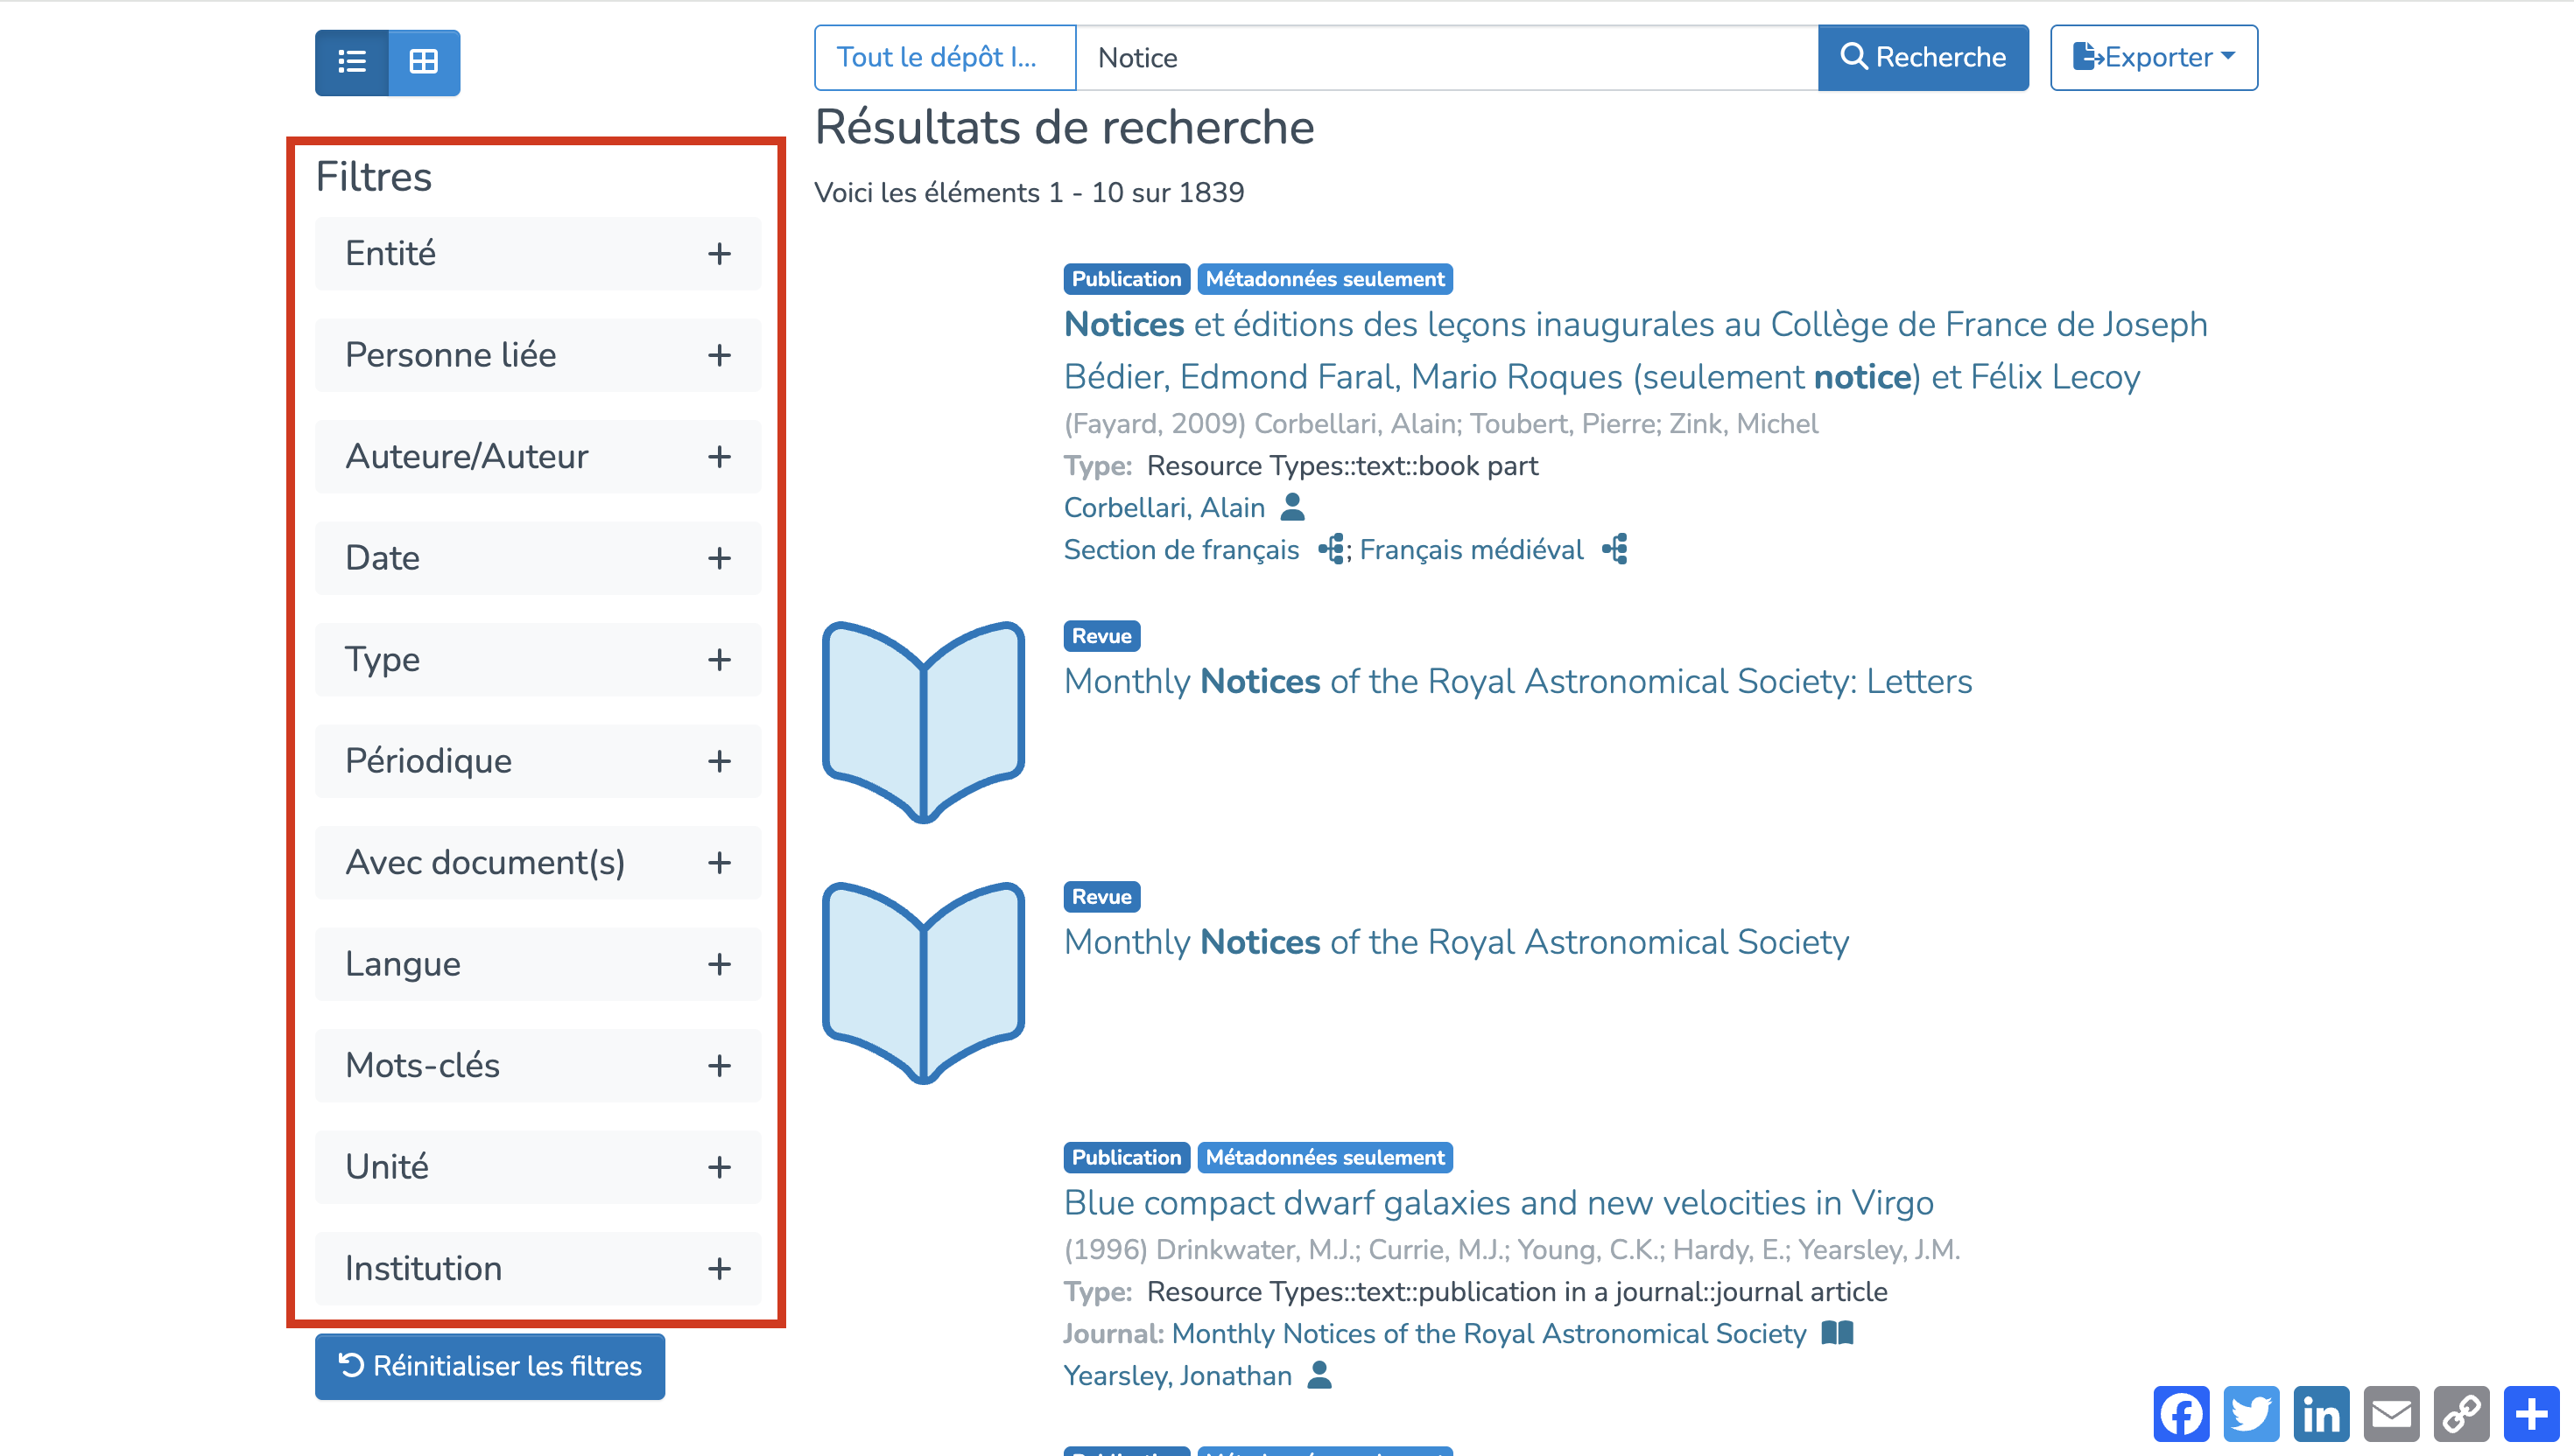2574x1456 pixels.
Task: Switch to grid view layout
Action: (x=424, y=62)
